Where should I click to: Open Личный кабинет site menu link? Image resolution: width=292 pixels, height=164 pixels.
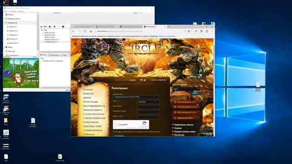point(93,110)
